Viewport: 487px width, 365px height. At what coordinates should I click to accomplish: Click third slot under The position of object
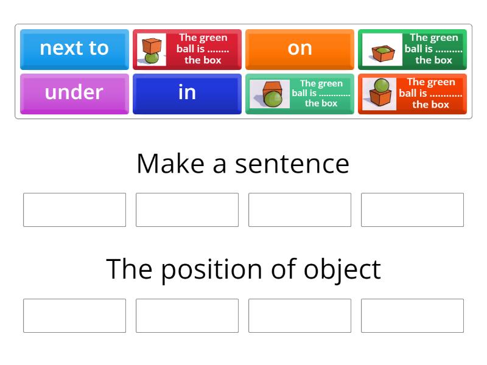(x=300, y=316)
